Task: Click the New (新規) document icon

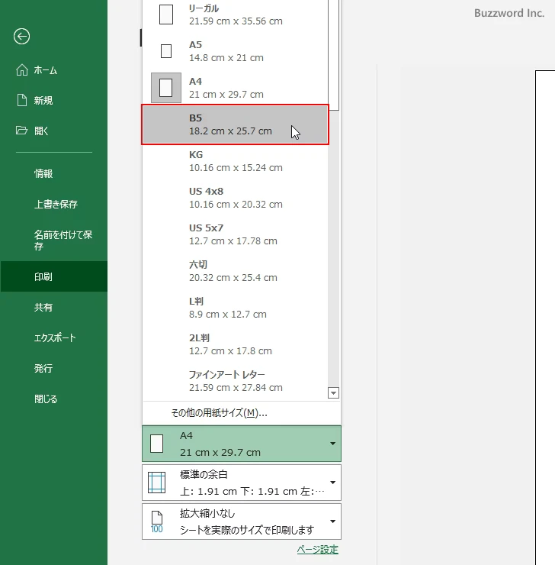Action: (22, 100)
